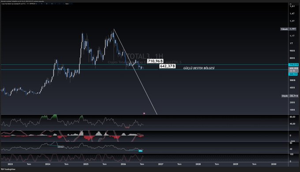Click the 100 B price scale label
This screenshot has width=300, height=172.
pos(292,110)
